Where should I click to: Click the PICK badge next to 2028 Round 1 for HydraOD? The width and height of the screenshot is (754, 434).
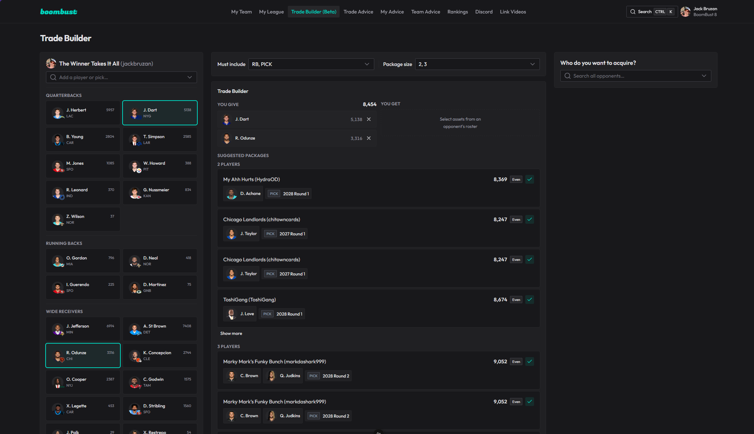[274, 193]
